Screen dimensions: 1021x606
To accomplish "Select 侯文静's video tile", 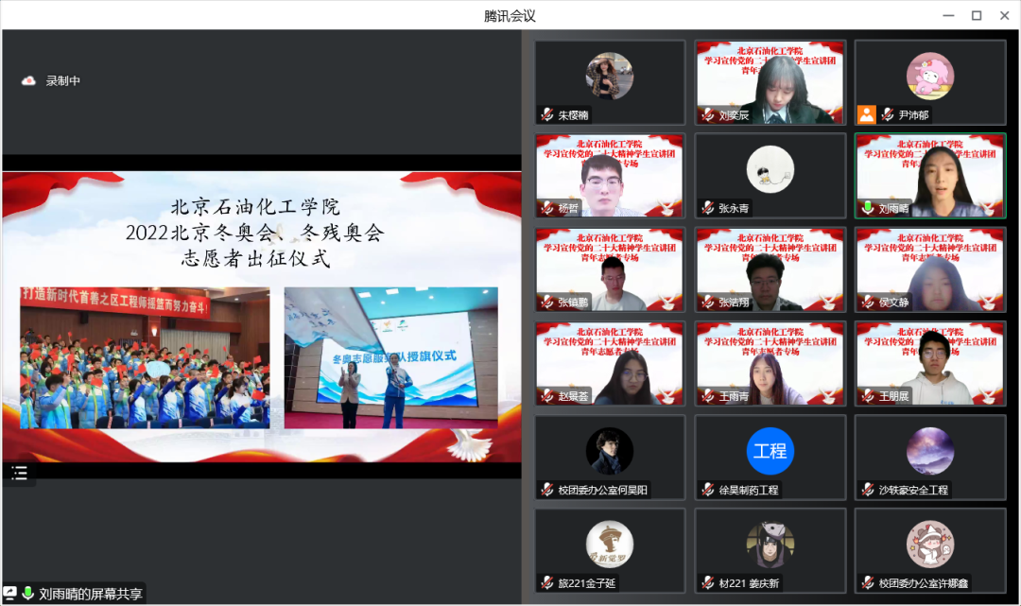I will 929,269.
